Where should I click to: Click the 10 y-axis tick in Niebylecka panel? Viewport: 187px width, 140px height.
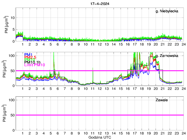tap(12, 17)
